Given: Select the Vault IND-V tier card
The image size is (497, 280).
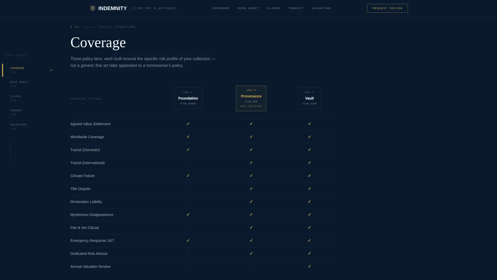Looking at the screenshot, I should tap(309, 98).
